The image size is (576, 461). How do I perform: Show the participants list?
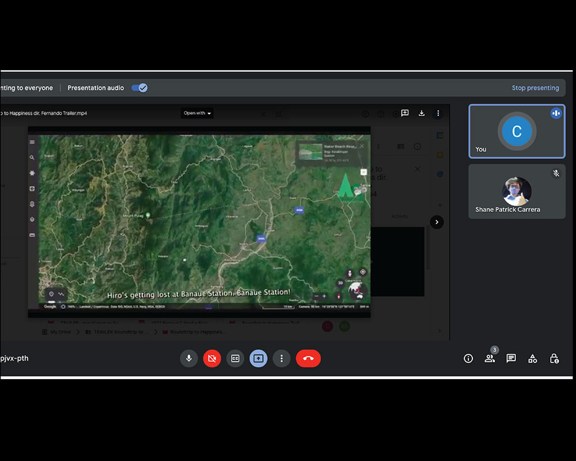(x=490, y=358)
